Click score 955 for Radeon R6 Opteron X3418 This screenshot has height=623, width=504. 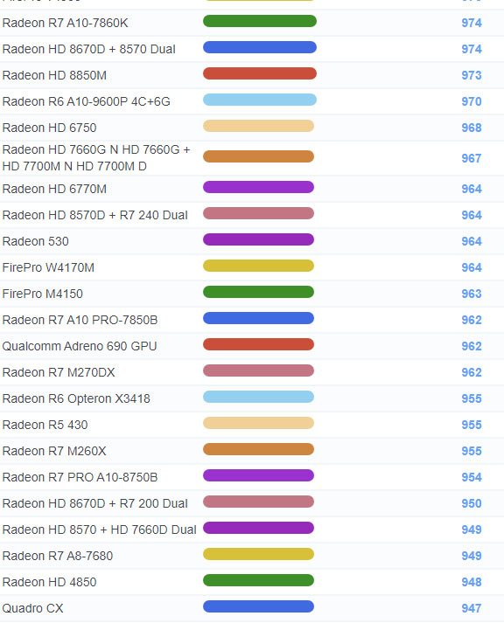[472, 399]
